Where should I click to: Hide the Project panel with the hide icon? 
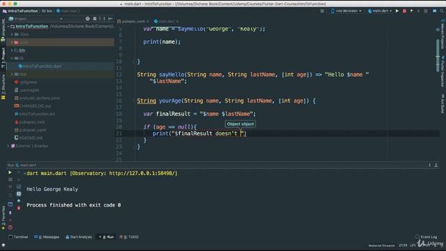tap(110, 19)
